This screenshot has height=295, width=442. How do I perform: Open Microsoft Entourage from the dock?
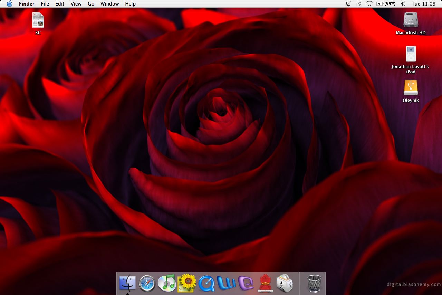point(246,283)
